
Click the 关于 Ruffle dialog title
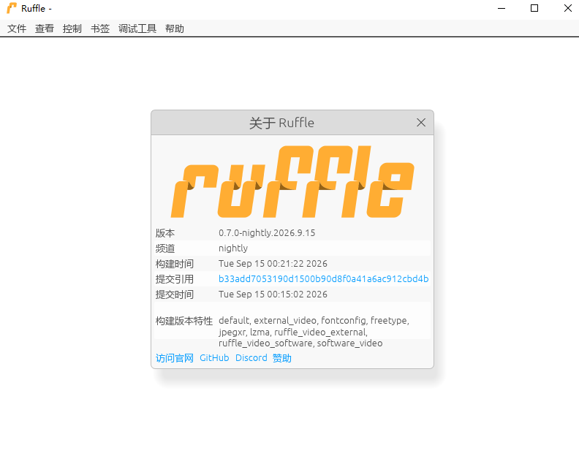pyautogui.click(x=281, y=123)
